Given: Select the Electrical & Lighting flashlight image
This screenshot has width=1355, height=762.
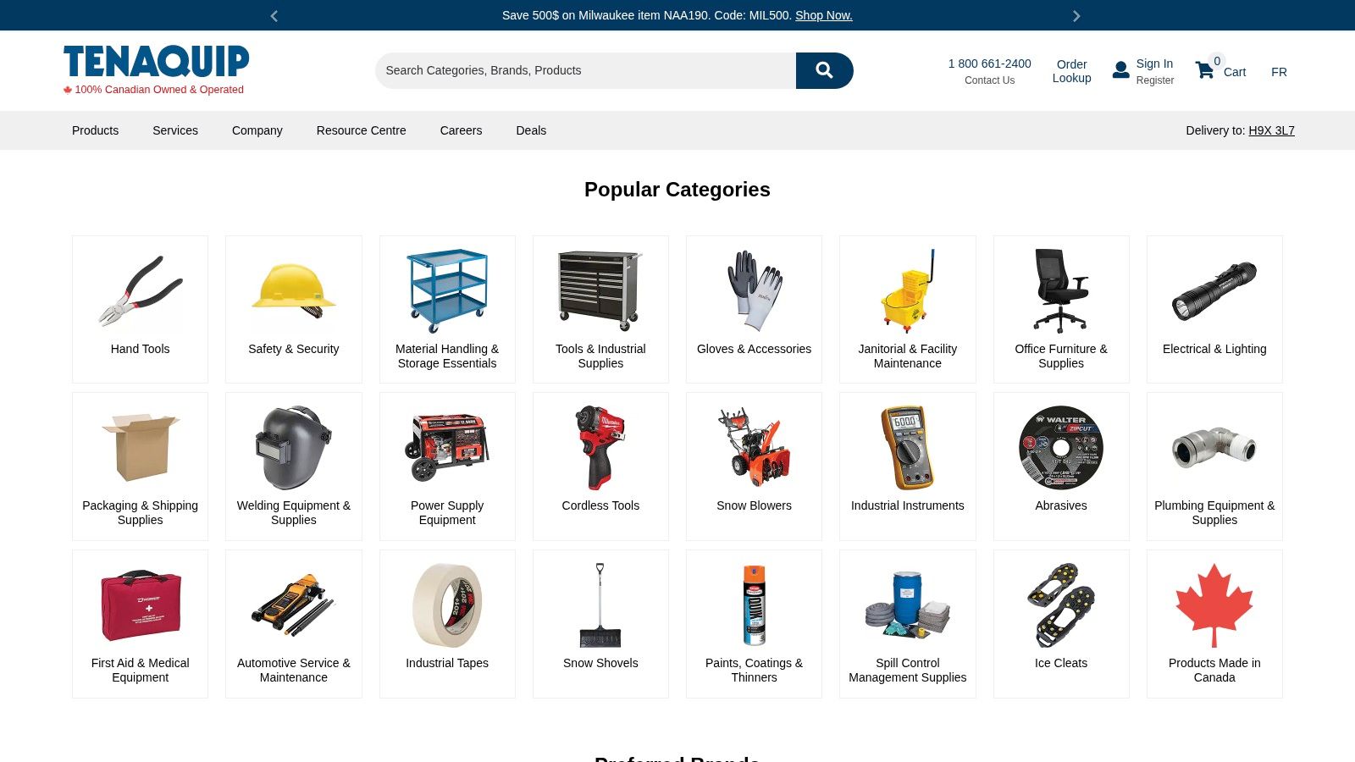Looking at the screenshot, I should pyautogui.click(x=1214, y=290).
